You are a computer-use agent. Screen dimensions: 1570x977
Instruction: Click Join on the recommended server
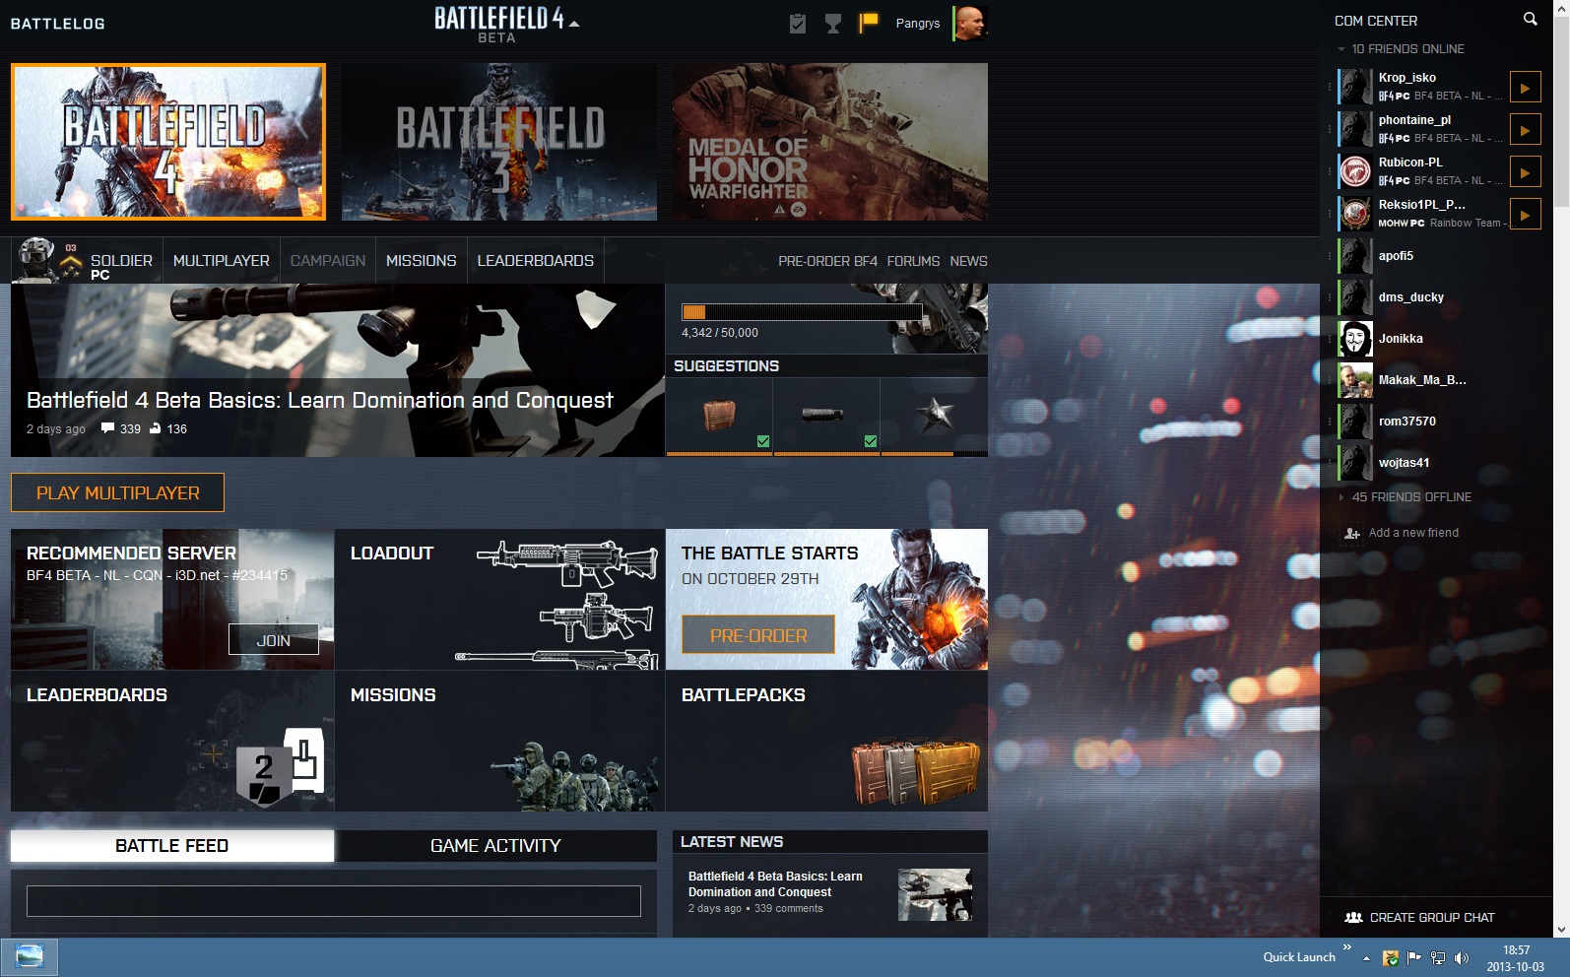click(x=273, y=640)
